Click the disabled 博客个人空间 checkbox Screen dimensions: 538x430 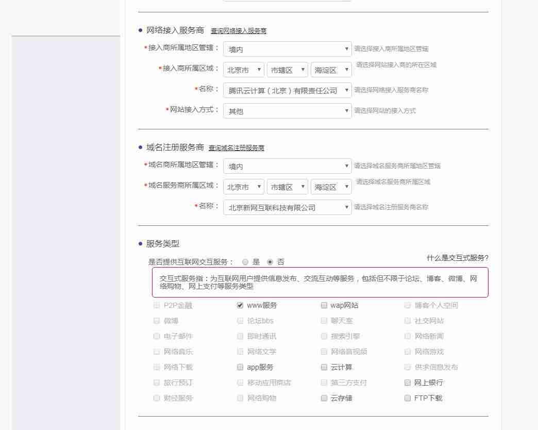tap(408, 305)
